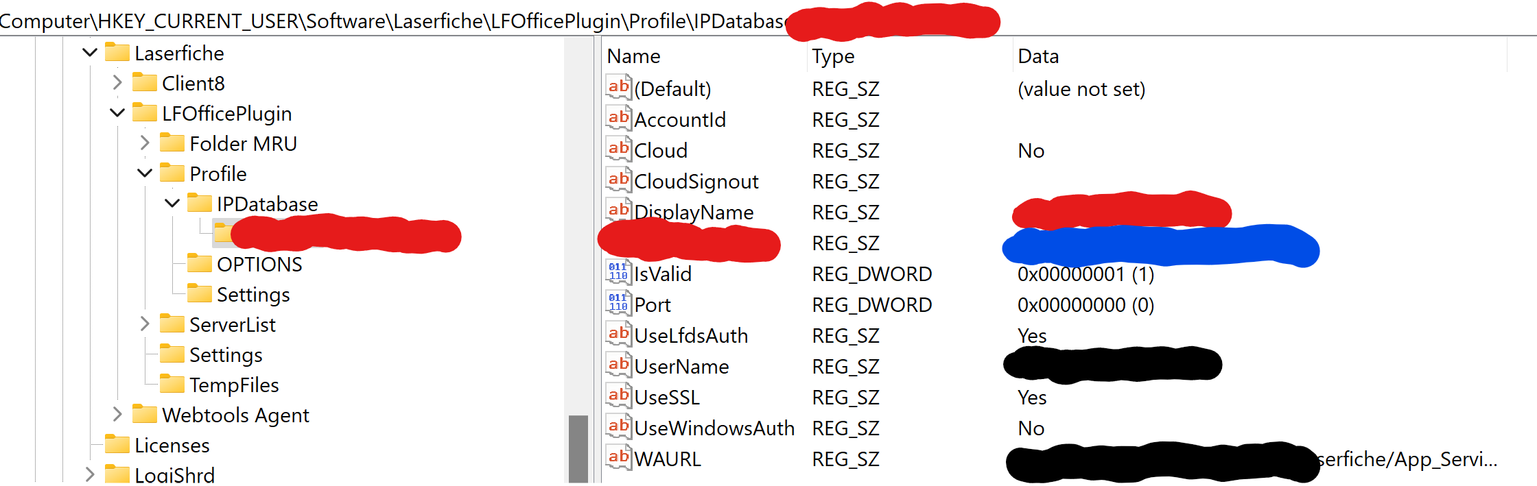Click the Type column header
This screenshot has height=486, width=1537.
click(x=910, y=56)
